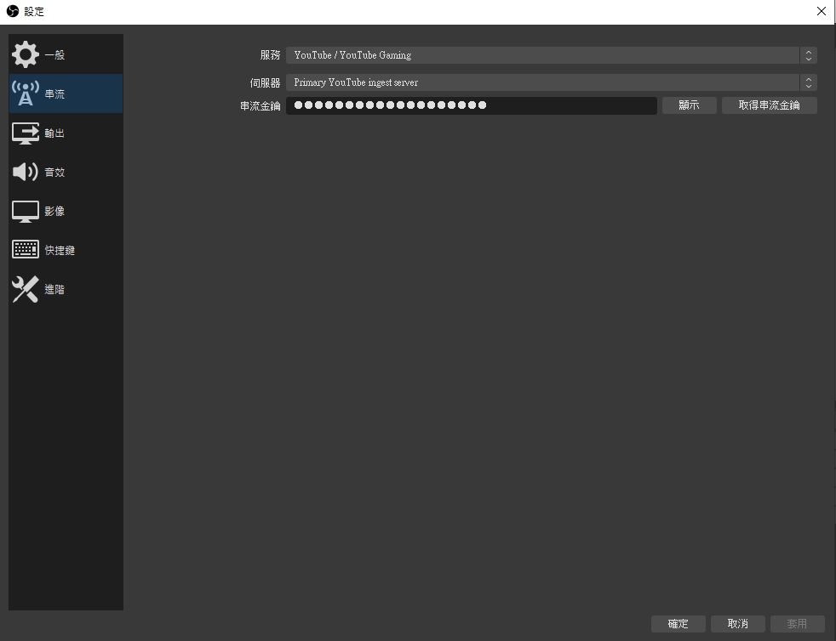The height and width of the screenshot is (641, 836).
Task: Click the antenna icon for 串流
Action: tap(26, 94)
